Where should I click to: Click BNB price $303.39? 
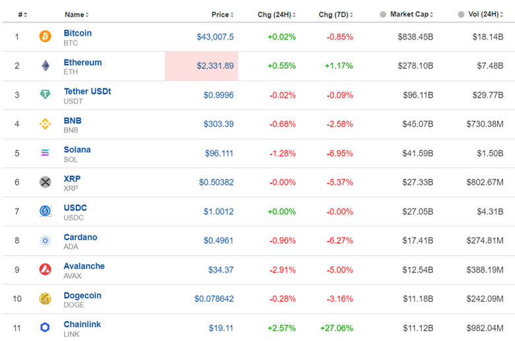pyautogui.click(x=219, y=124)
